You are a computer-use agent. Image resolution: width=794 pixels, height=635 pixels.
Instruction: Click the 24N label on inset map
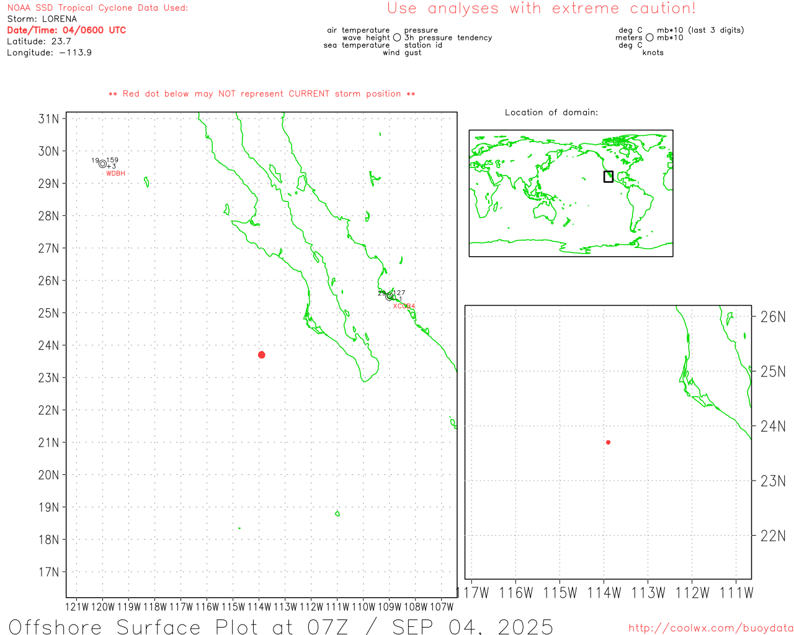click(x=773, y=426)
